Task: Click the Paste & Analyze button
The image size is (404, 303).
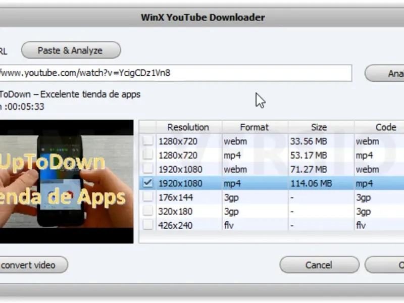Action: pos(71,50)
